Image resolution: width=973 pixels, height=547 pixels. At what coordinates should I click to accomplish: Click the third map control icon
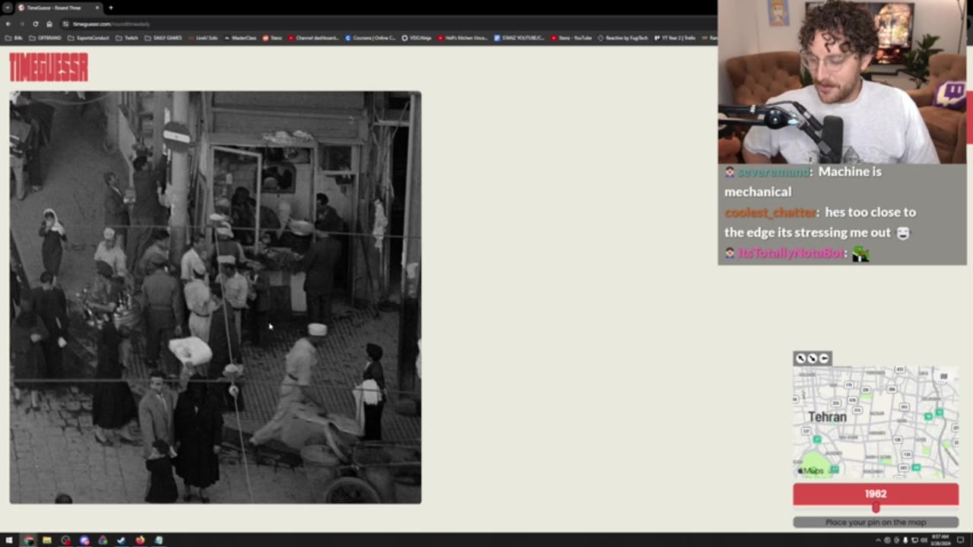823,359
